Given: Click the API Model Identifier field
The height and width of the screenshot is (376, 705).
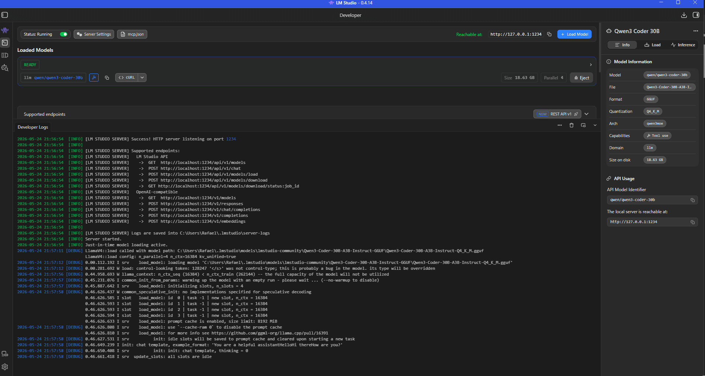Looking at the screenshot, I should pyautogui.click(x=652, y=200).
